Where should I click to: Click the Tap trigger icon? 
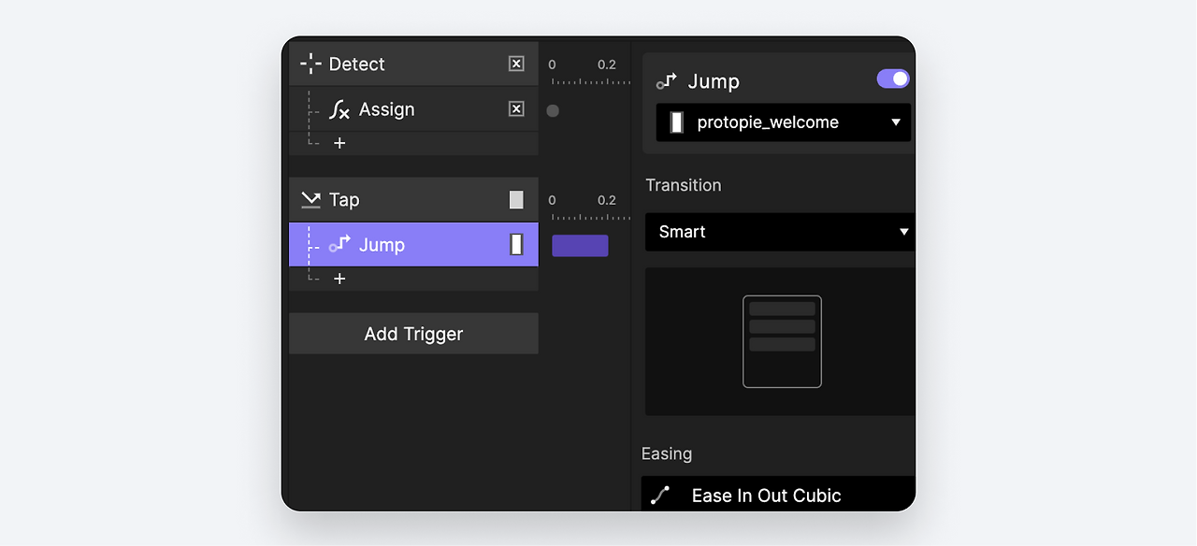(310, 199)
